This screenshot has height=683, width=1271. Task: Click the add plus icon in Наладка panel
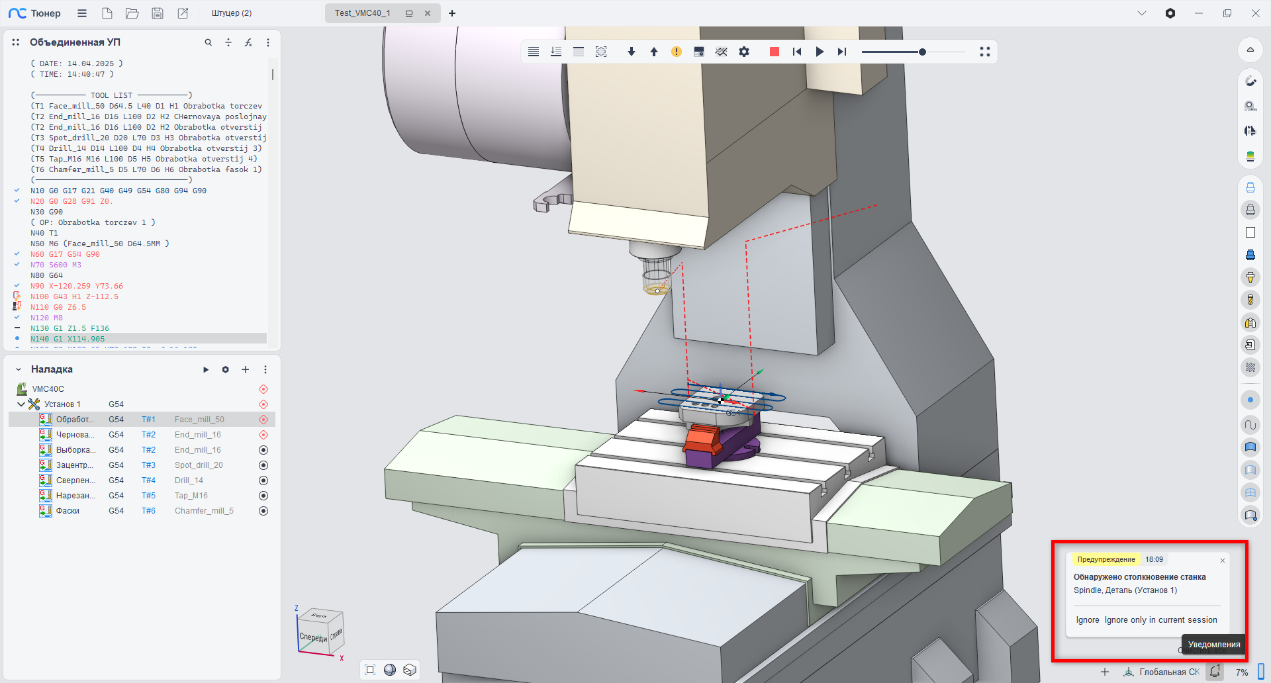click(x=246, y=369)
